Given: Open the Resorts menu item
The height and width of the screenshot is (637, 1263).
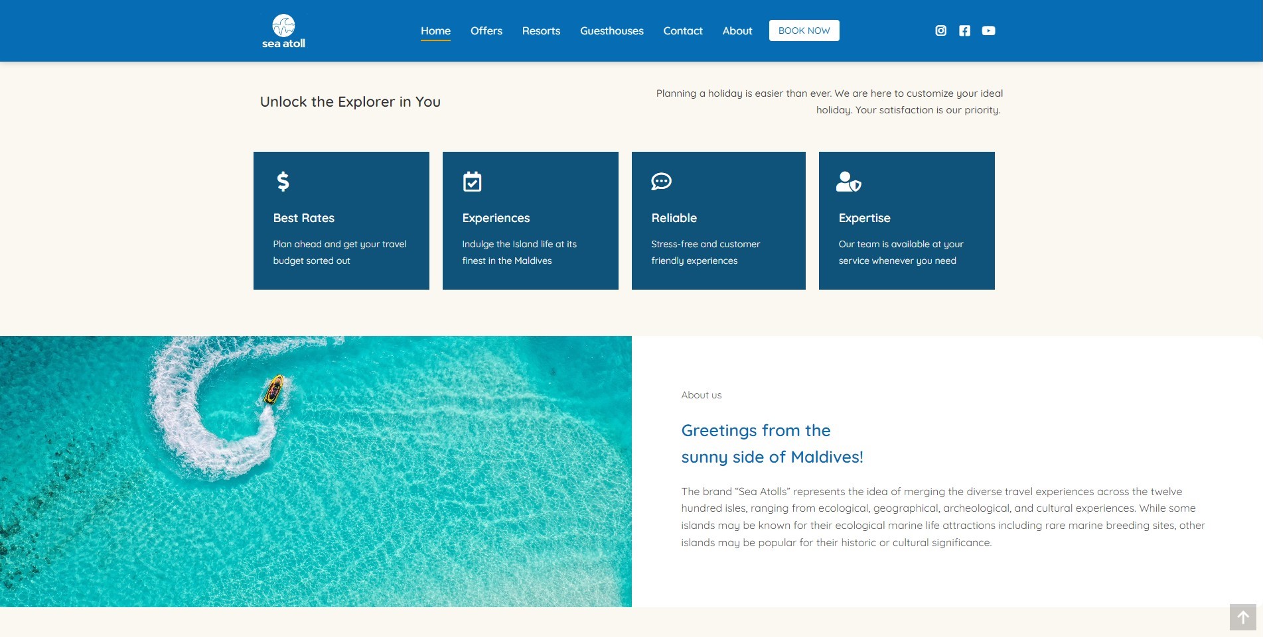Looking at the screenshot, I should 541,30.
